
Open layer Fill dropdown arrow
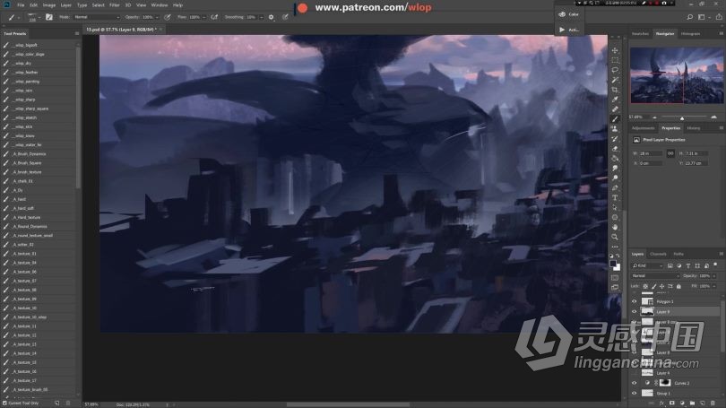pyautogui.click(x=715, y=287)
